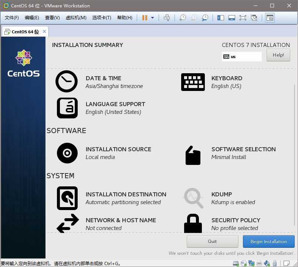The height and width of the screenshot is (267, 298).
Task: Open the 选项卡(T) menu
Action: click(102, 18)
